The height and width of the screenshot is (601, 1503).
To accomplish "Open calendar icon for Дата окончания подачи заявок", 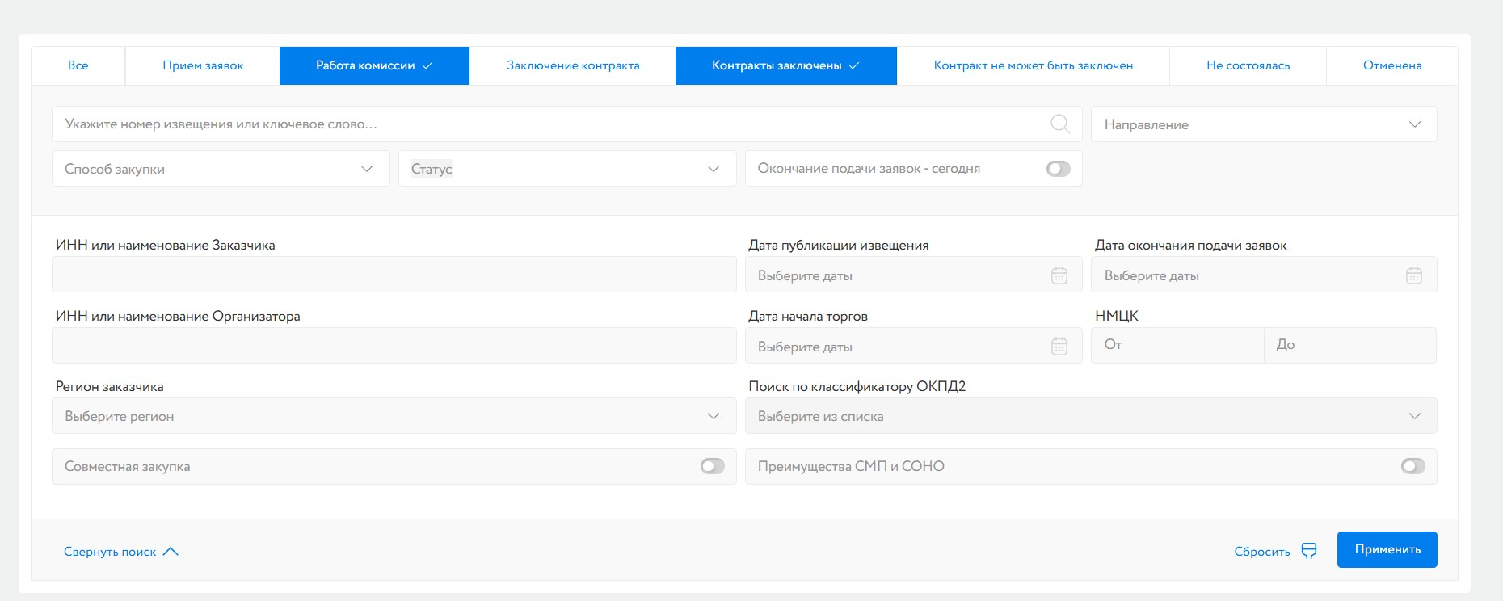I will click(x=1413, y=275).
